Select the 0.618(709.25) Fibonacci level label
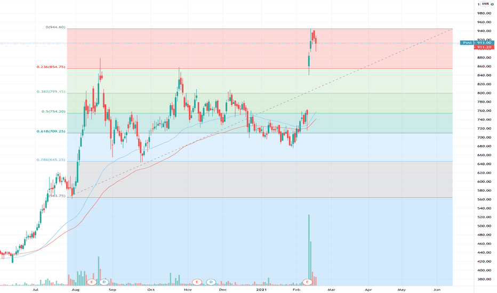The height and width of the screenshot is (293, 497). (51, 131)
